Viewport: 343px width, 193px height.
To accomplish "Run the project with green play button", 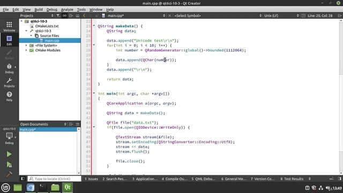I will [9, 154].
